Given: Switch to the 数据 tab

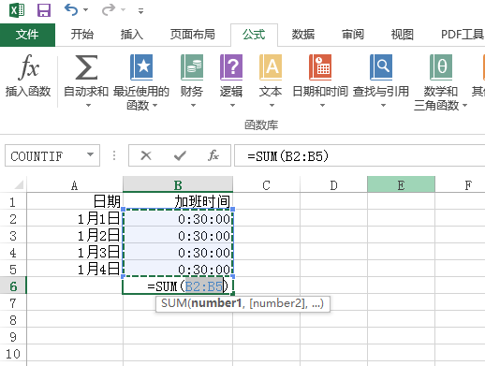Looking at the screenshot, I should tap(303, 35).
